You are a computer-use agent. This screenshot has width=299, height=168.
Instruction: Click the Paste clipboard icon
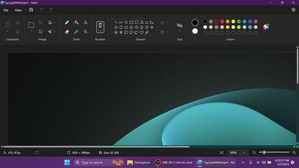[x=7, y=25]
